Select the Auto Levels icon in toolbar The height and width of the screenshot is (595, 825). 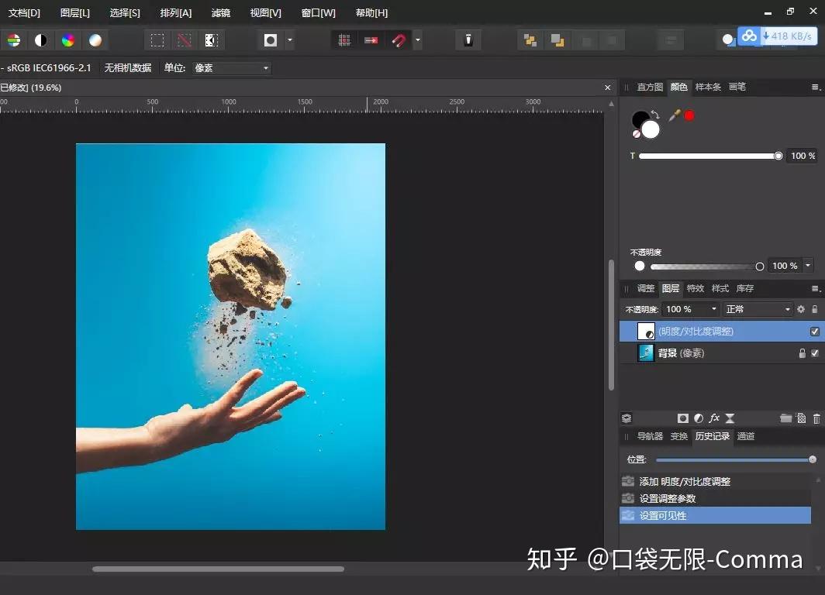click(x=13, y=40)
